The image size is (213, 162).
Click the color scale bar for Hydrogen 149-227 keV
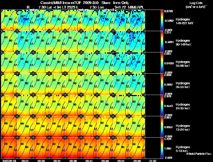162,20
